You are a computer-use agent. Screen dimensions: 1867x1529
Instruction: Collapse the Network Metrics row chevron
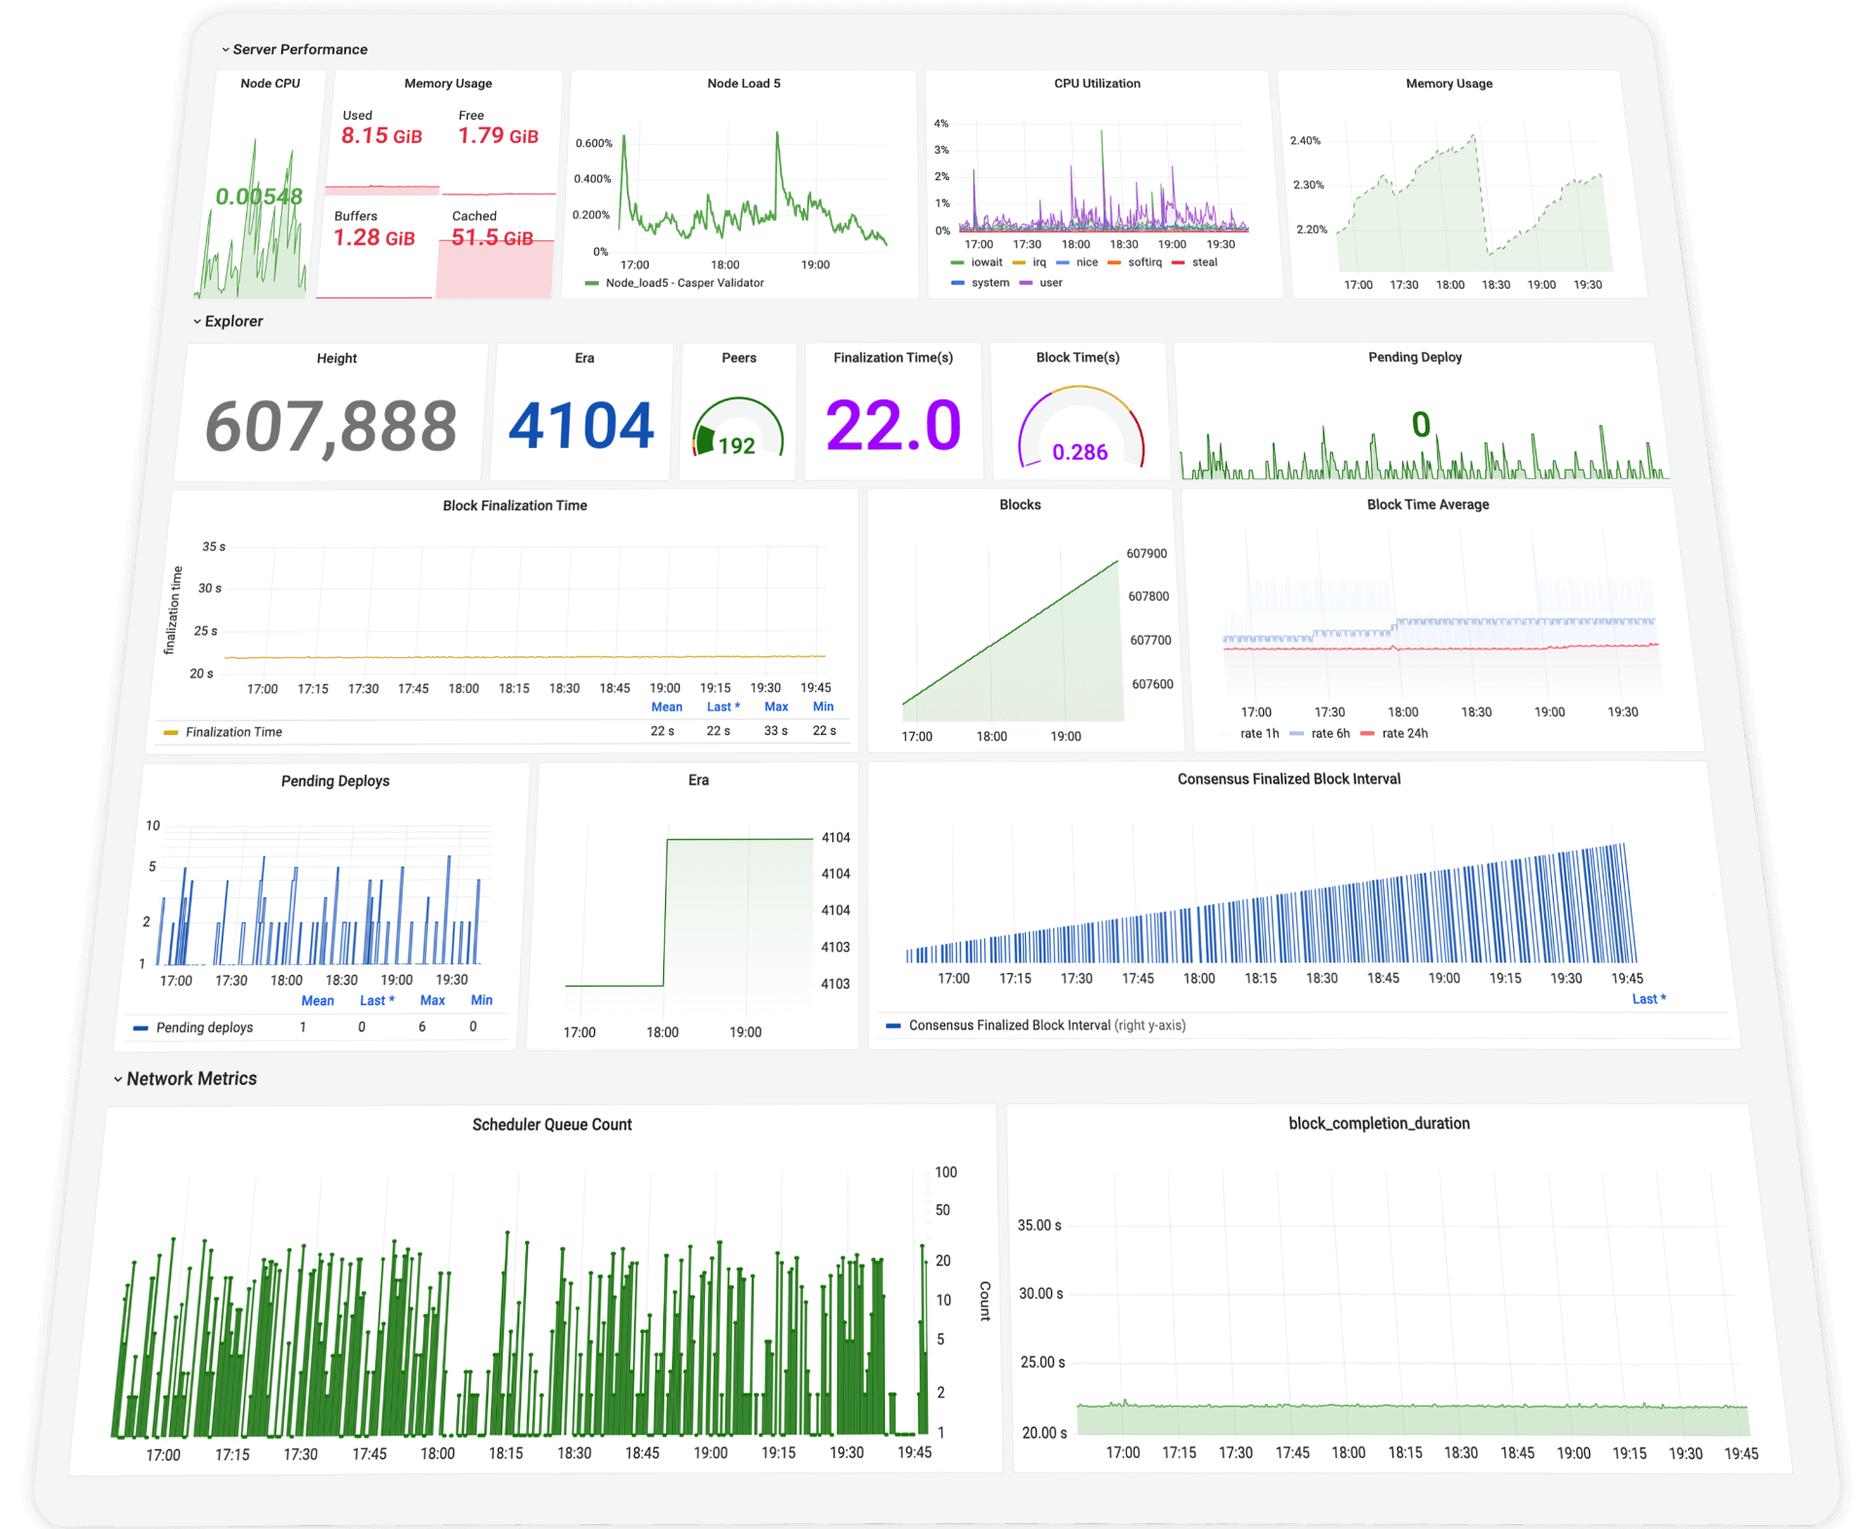pos(118,1080)
